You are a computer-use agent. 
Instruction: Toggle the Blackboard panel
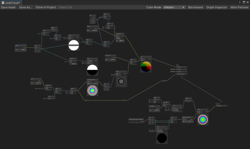pyautogui.click(x=196, y=7)
